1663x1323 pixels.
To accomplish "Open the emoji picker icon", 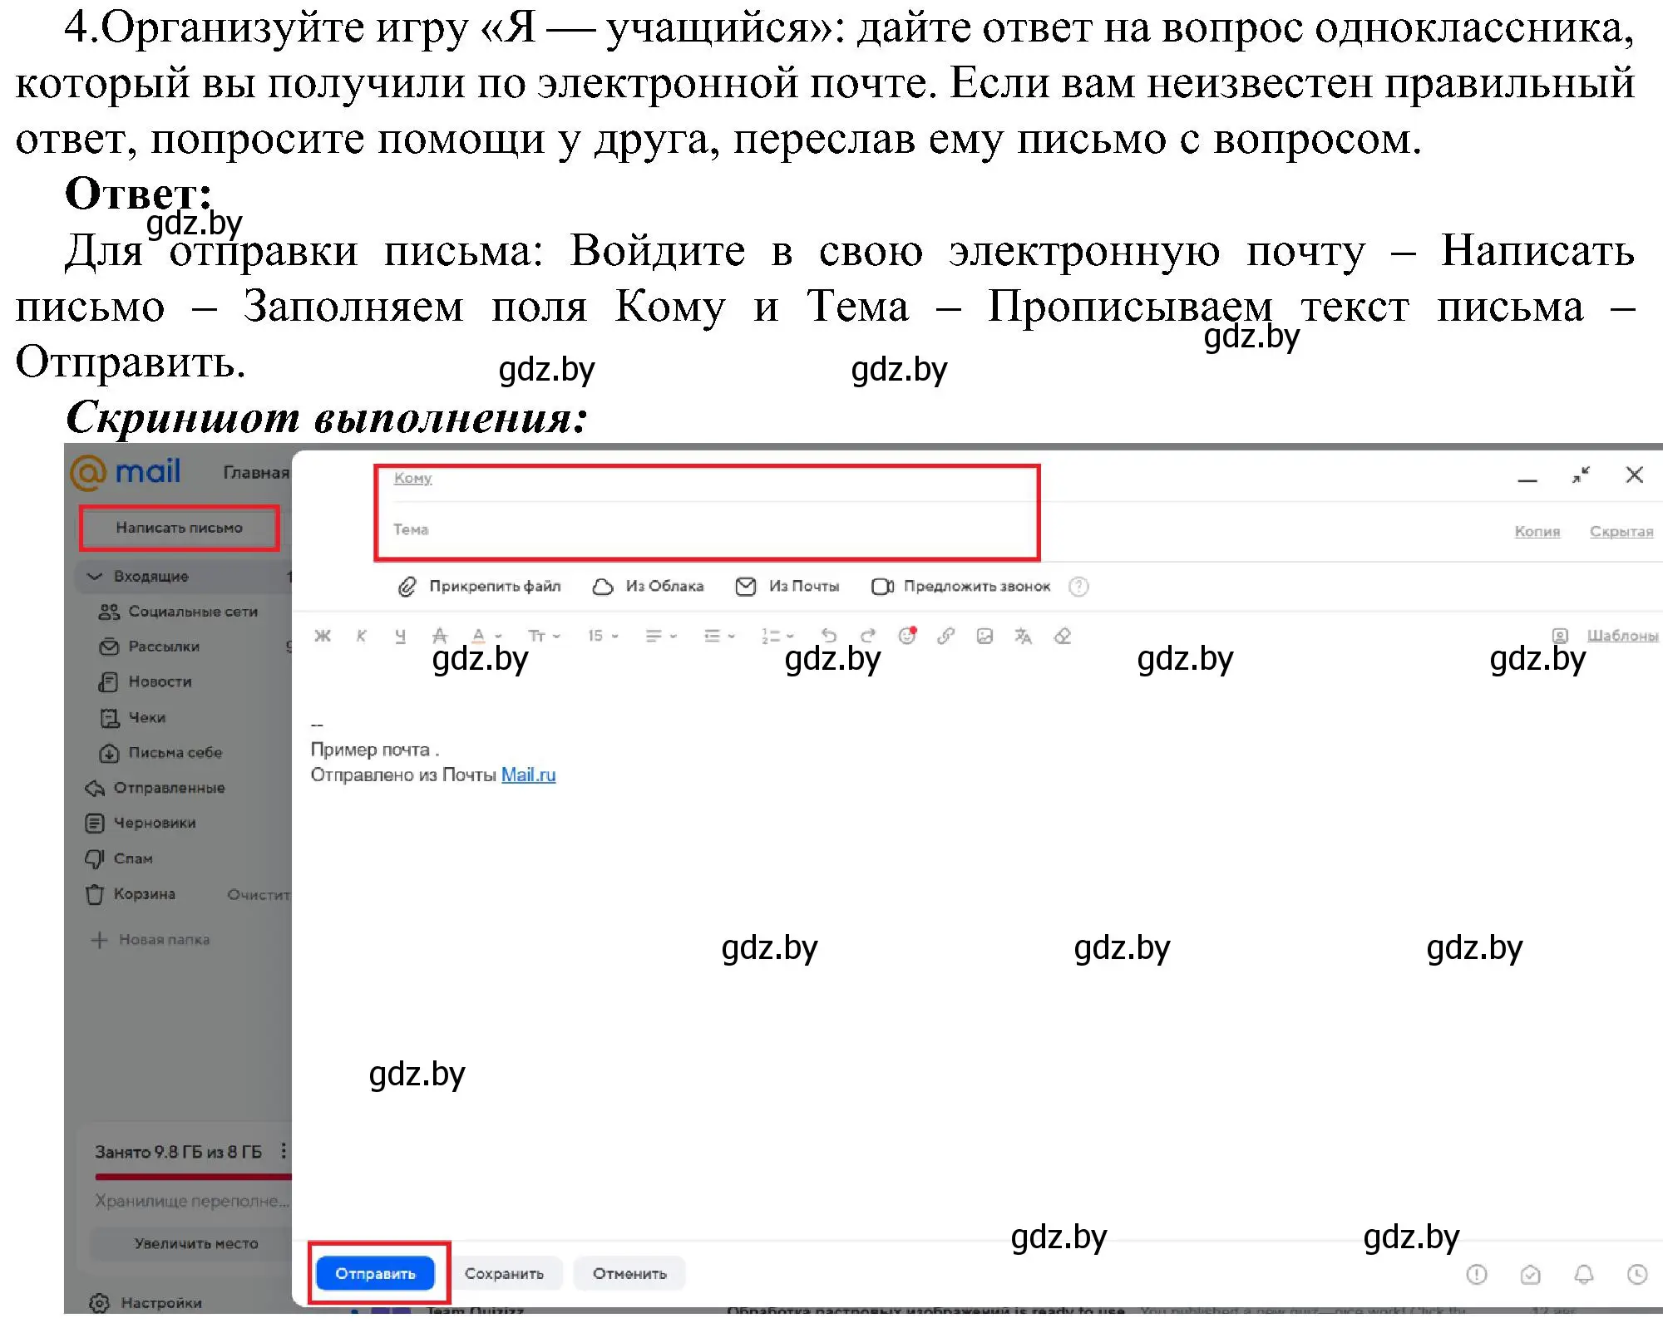I will 907,636.
